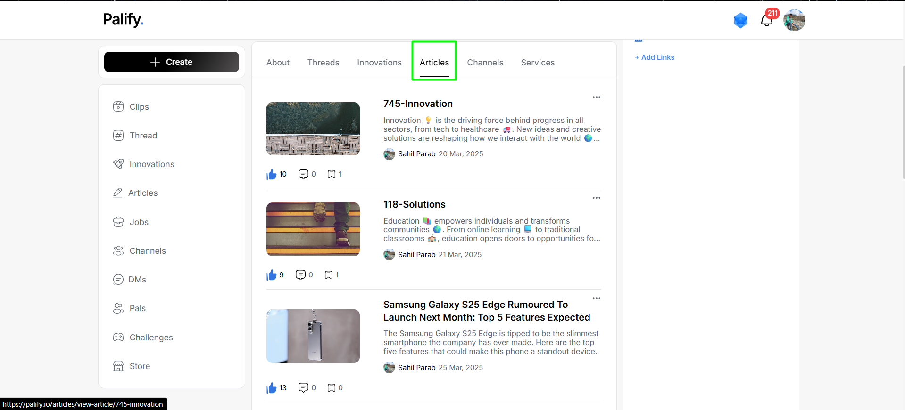Open notifications bell showing 211
Screen dimensions: 905x410
(767, 20)
